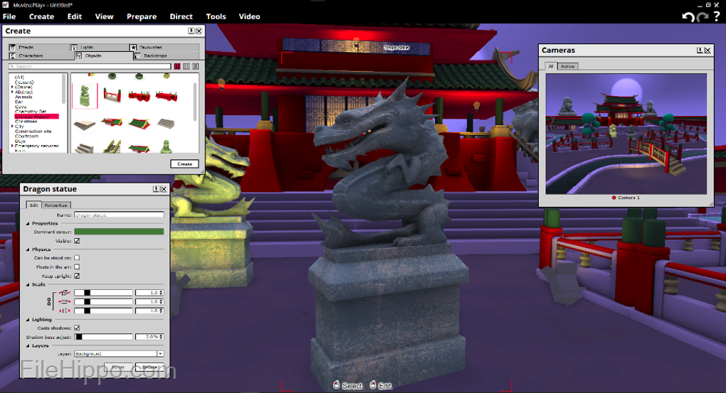This screenshot has width=726, height=393.
Task: Collapse the Scale section
Action: point(28,284)
